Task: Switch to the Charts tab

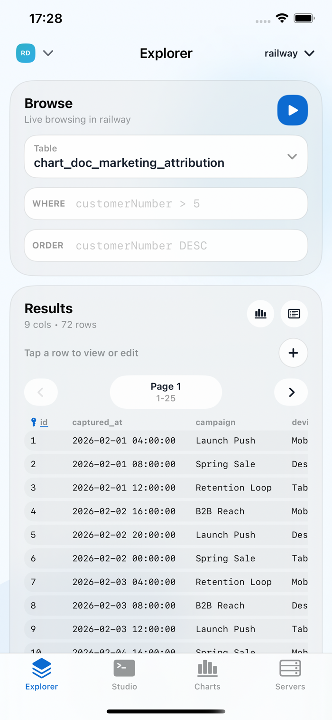Action: coord(207,675)
